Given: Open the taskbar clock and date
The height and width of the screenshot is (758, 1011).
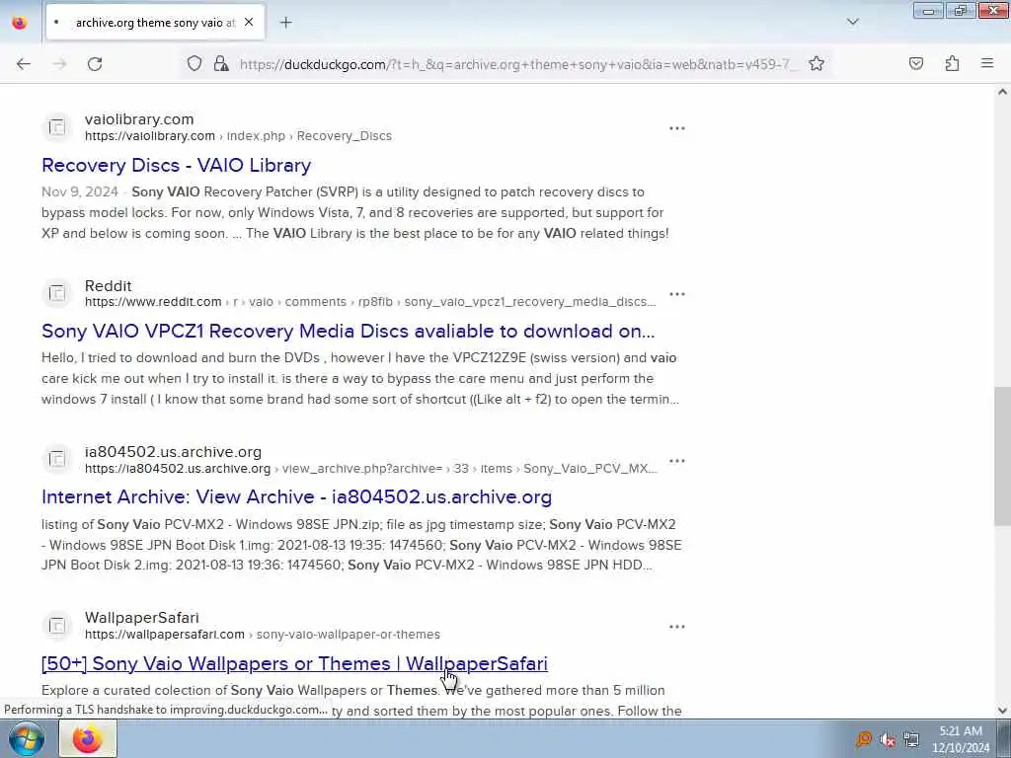Looking at the screenshot, I should [x=961, y=739].
